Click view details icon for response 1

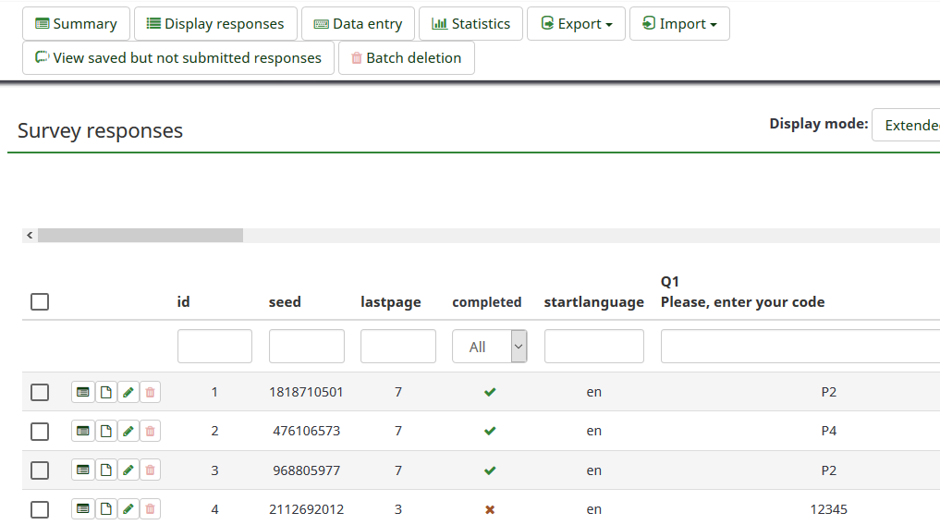click(x=83, y=392)
